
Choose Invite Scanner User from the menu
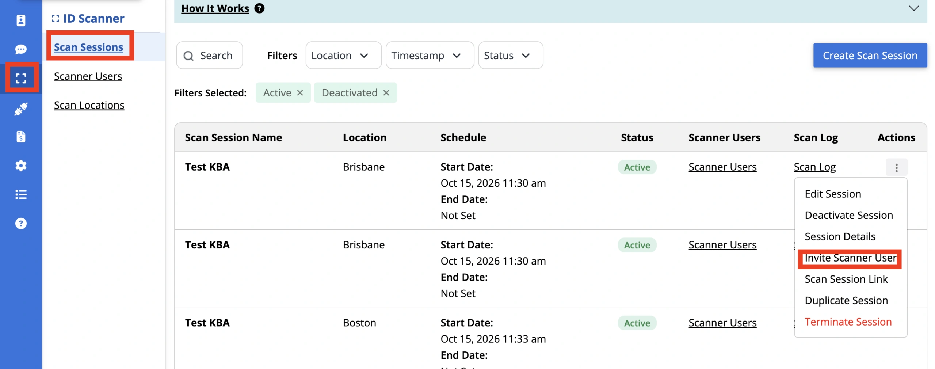(x=850, y=258)
